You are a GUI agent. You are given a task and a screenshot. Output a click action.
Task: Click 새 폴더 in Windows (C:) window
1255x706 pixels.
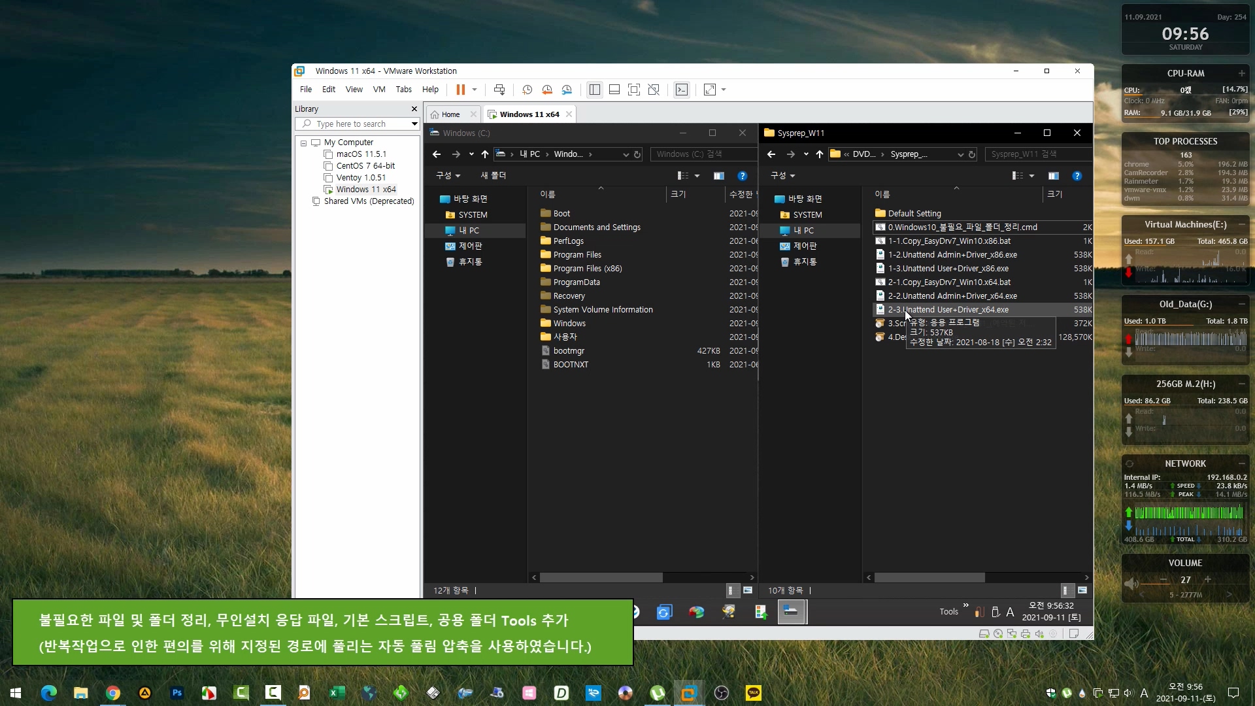(494, 176)
